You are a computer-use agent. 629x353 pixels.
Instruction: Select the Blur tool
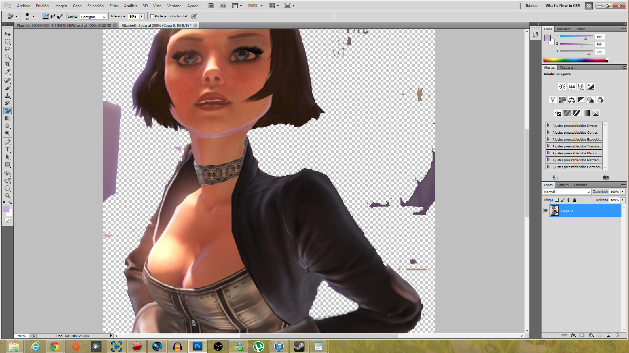tap(8, 126)
